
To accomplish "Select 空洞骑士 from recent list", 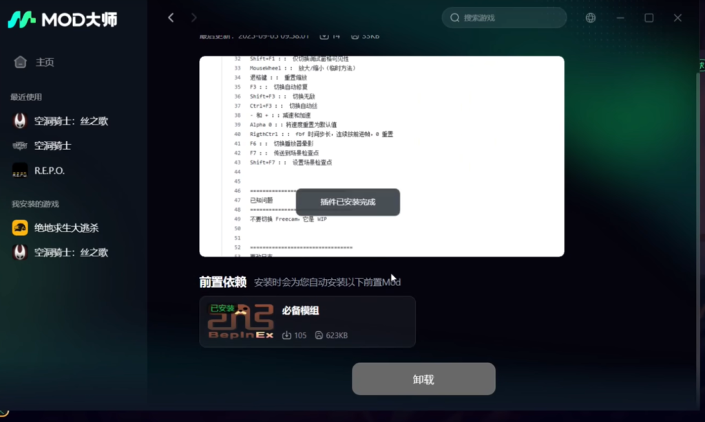I will (52, 146).
